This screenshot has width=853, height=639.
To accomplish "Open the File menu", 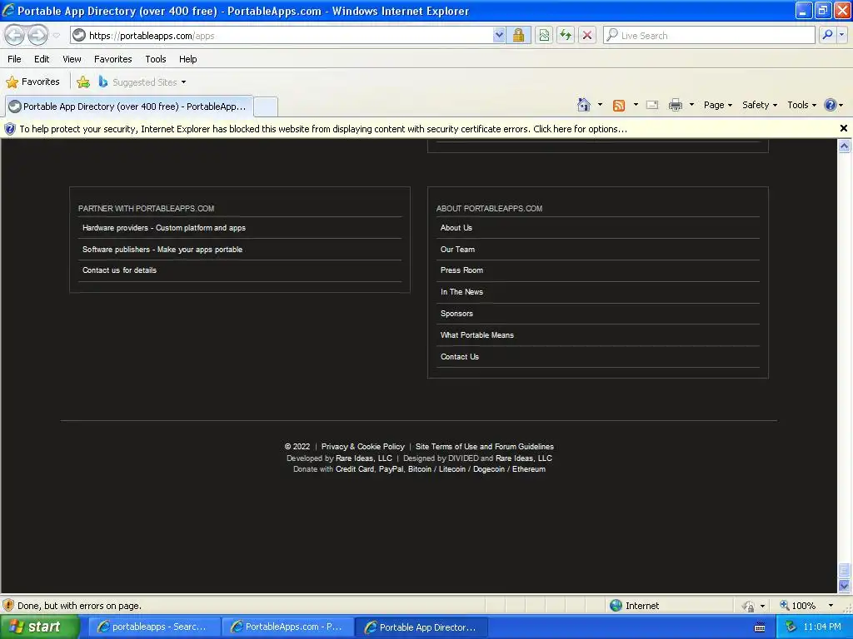I will pos(15,59).
